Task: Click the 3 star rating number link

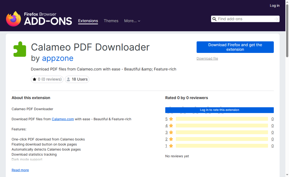Action: [x=167, y=132]
